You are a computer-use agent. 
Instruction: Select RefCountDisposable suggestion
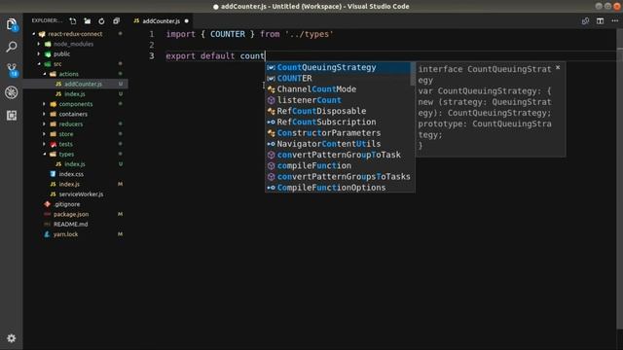338,111
